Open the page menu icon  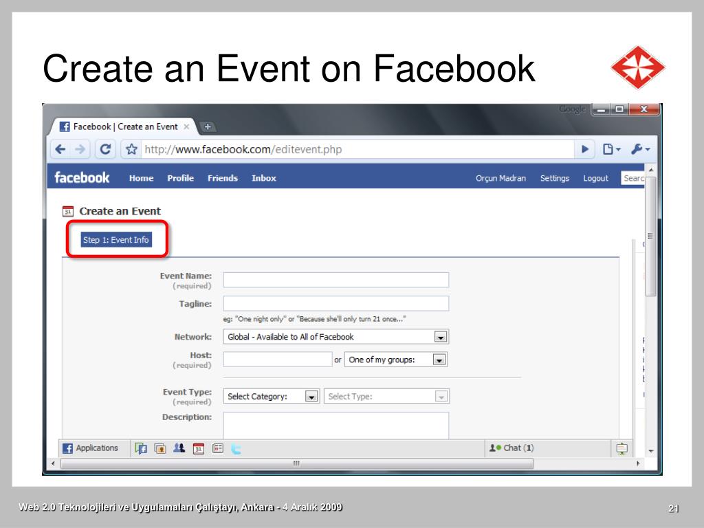coord(611,149)
